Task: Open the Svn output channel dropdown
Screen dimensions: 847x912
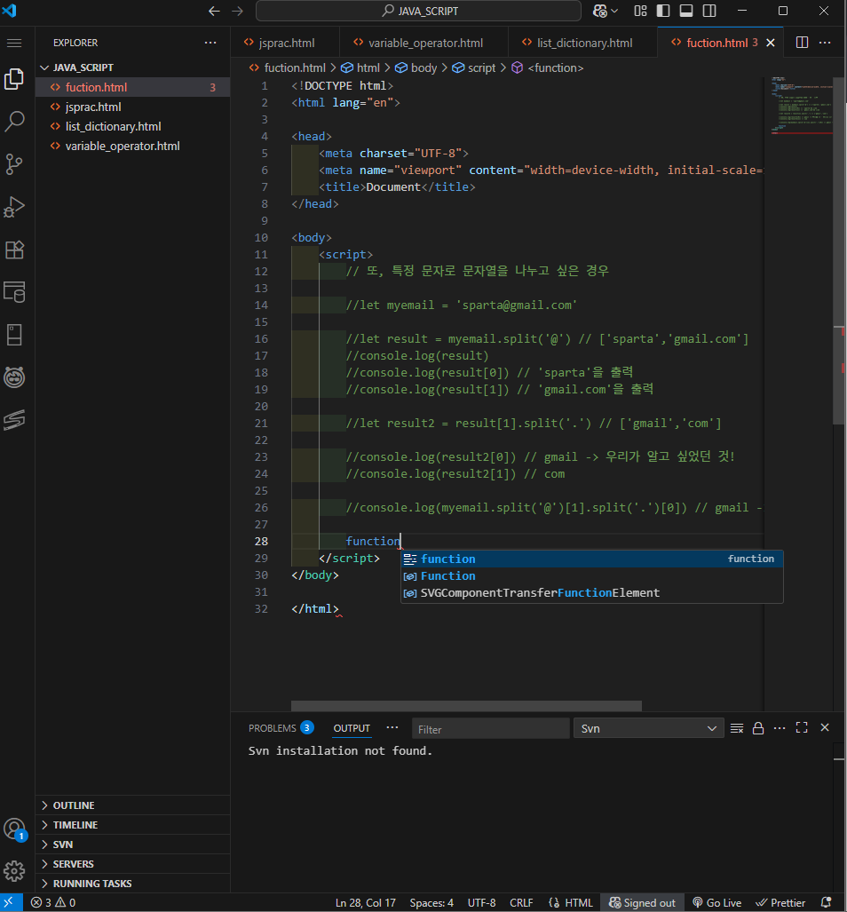Action: point(649,728)
